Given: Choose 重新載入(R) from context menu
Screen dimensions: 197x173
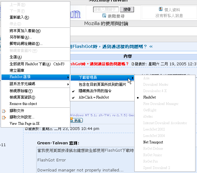Looking at the screenshot, I should pos(35,17).
